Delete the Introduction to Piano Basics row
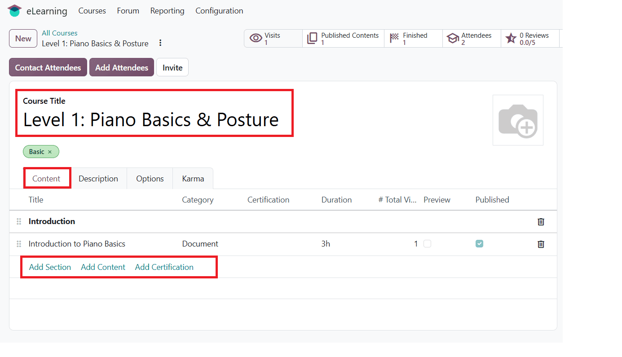The height and width of the screenshot is (357, 622). pos(541,244)
